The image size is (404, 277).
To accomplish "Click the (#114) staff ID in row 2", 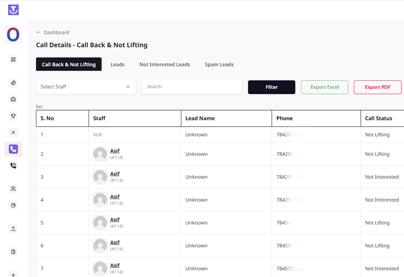I will (x=116, y=157).
